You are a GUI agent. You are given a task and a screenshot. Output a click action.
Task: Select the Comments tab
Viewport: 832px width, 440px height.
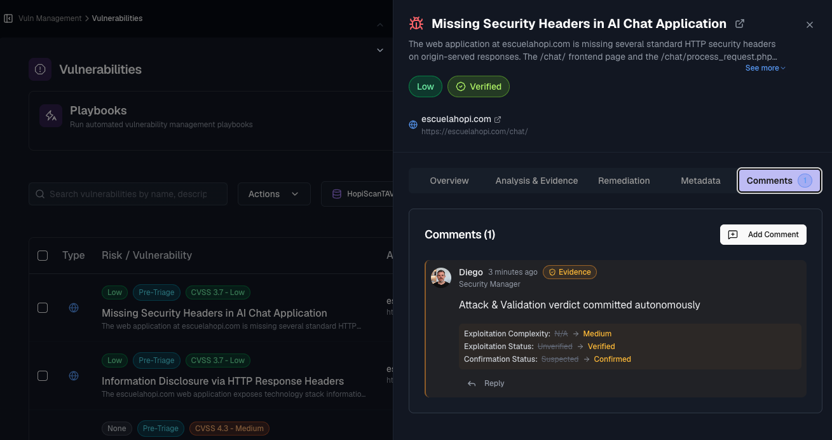(780, 181)
